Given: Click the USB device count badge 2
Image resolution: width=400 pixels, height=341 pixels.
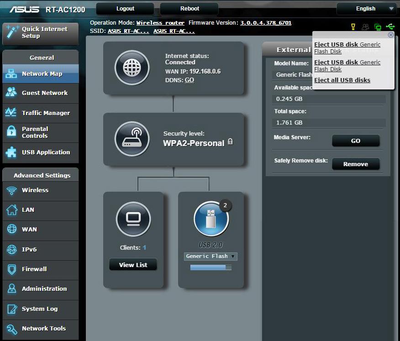Looking at the screenshot, I should tap(225, 205).
